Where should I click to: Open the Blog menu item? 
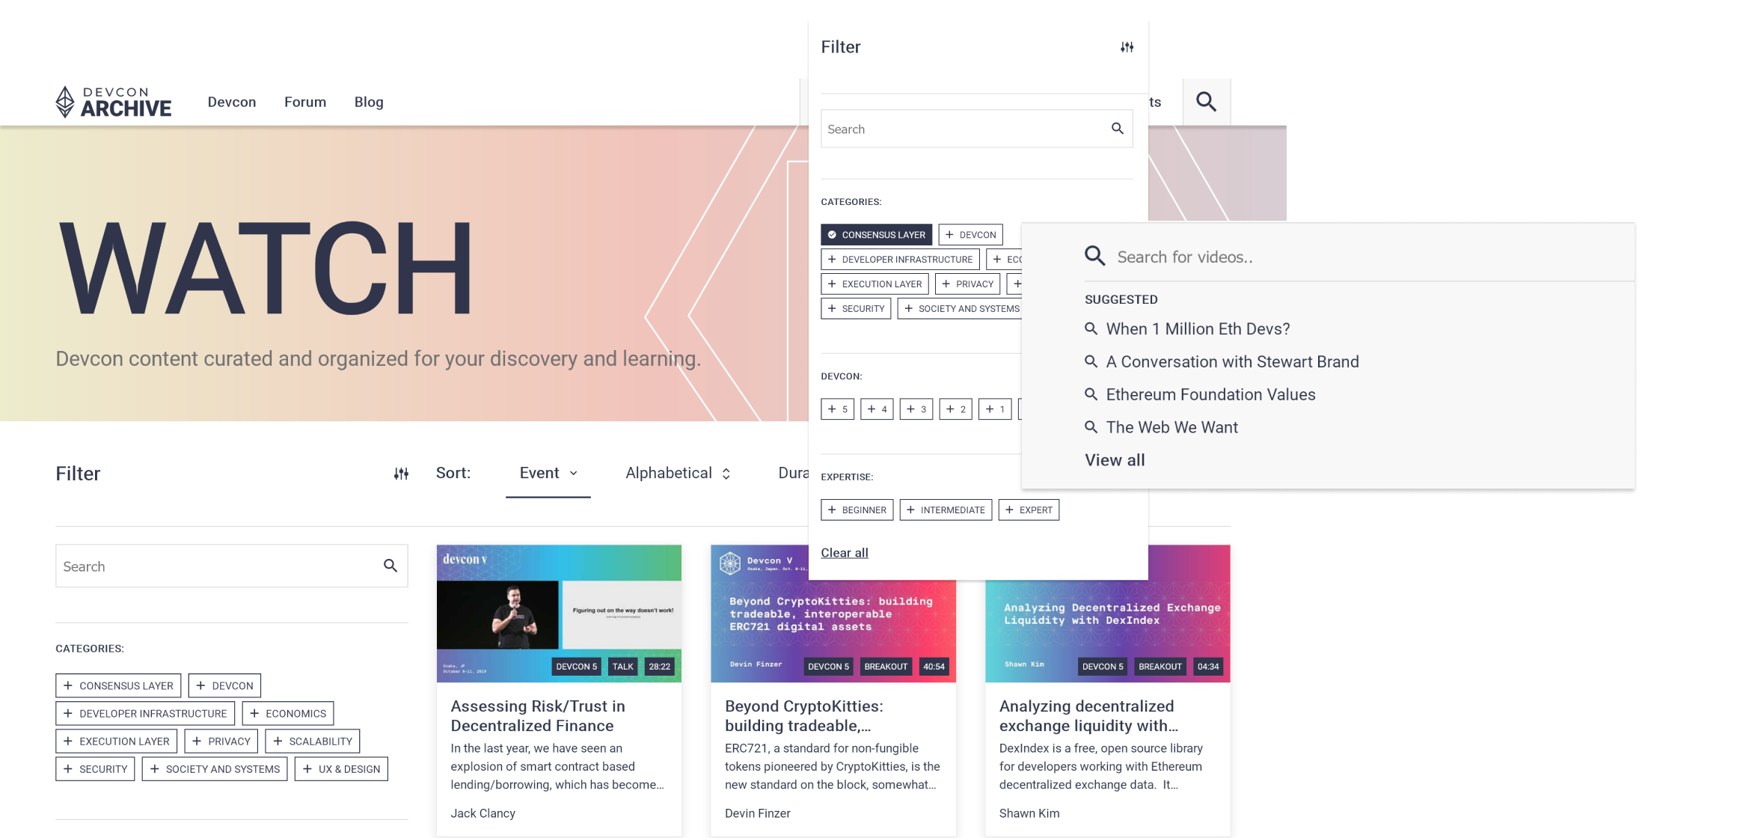point(369,102)
